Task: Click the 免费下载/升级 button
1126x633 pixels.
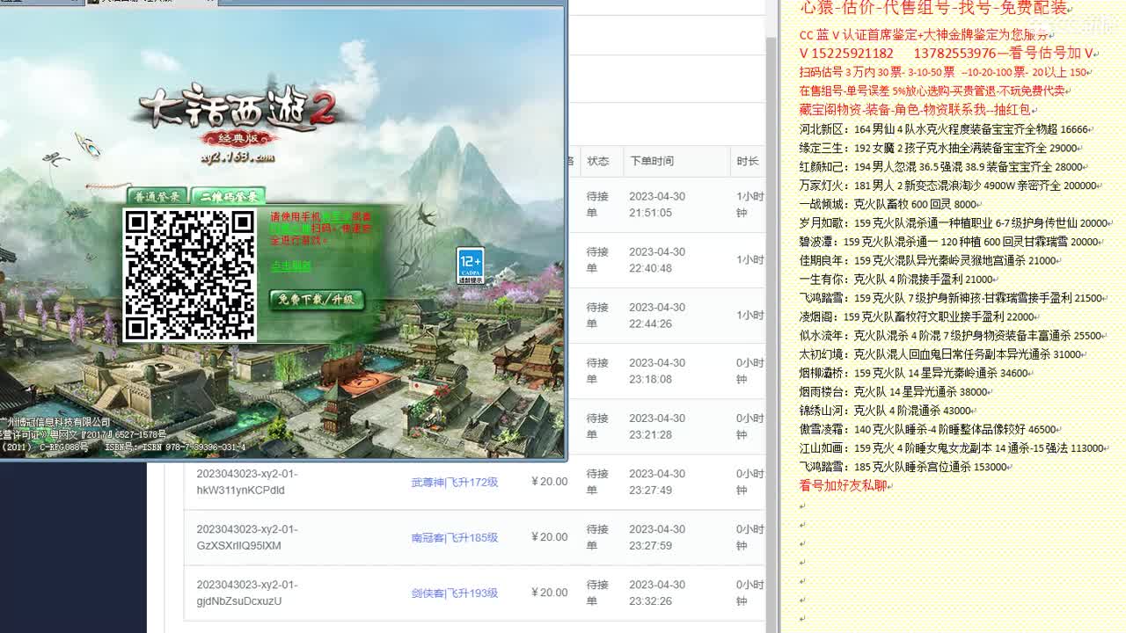Action: coord(316,299)
